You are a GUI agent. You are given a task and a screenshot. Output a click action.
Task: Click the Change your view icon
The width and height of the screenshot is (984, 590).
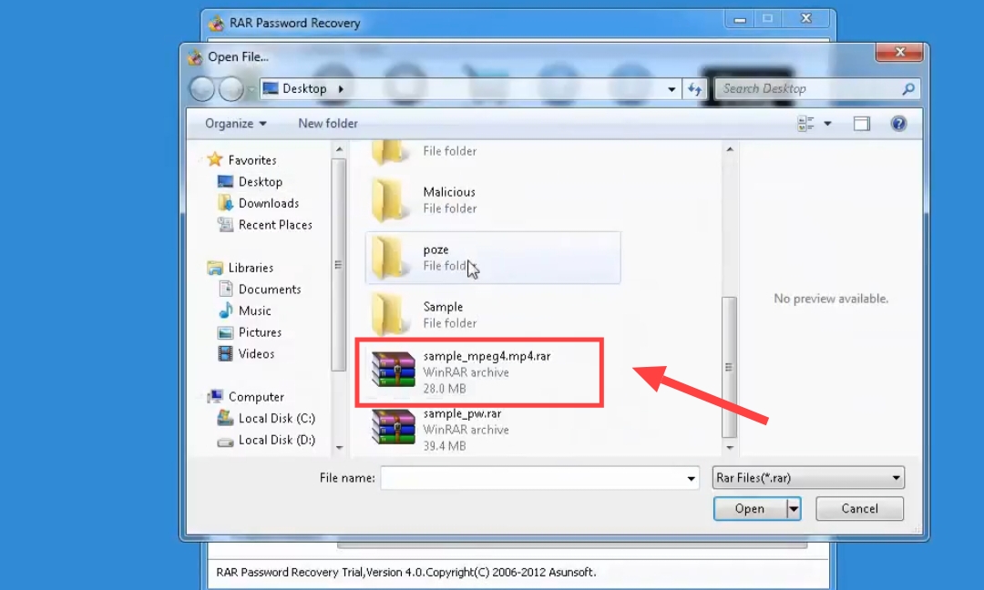(805, 124)
